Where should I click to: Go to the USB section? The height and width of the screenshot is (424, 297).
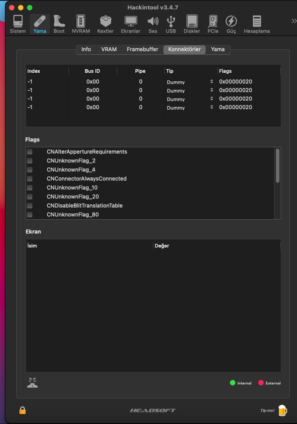click(171, 24)
